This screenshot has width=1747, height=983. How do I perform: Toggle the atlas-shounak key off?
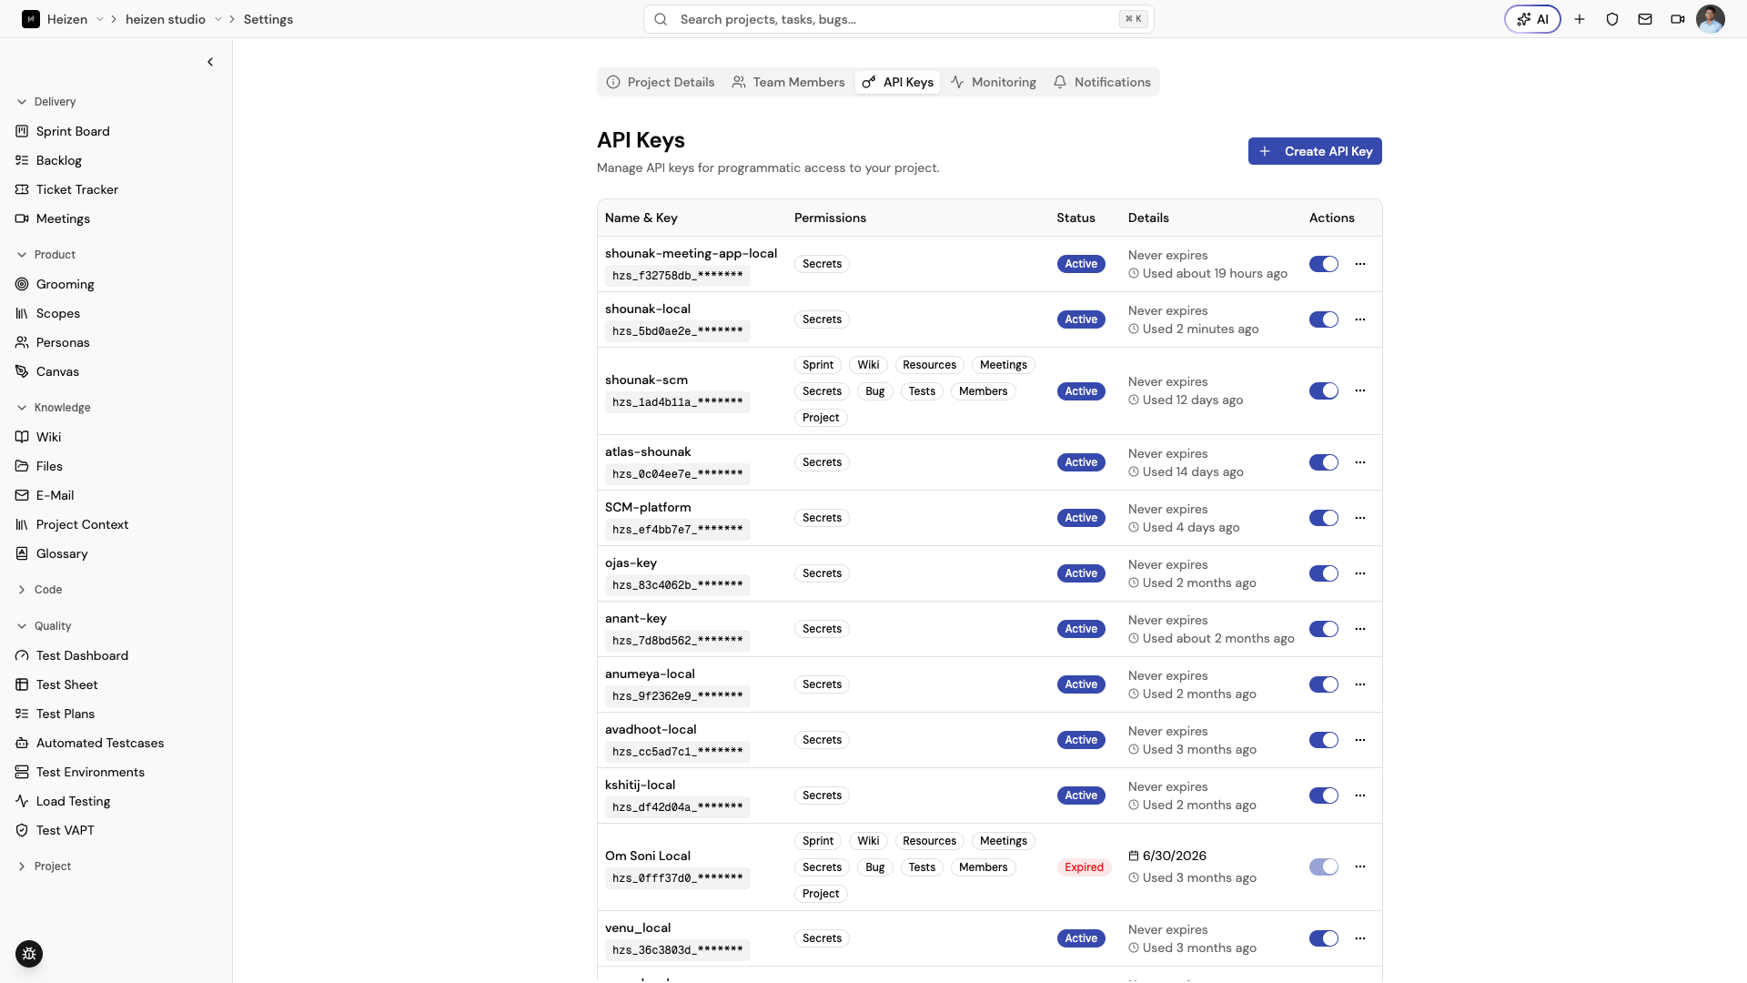click(1324, 462)
